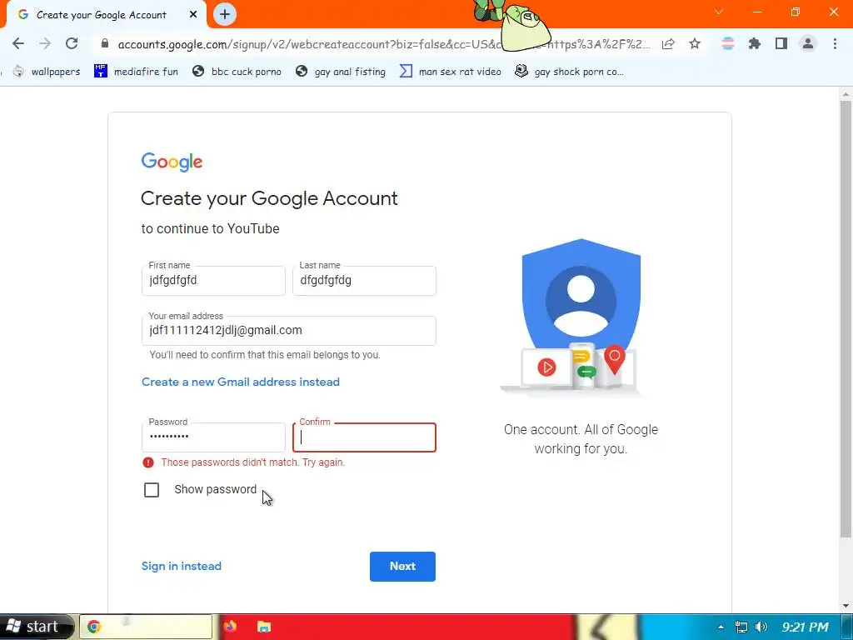853x640 pixels.
Task: Open File Explorer from the taskbar
Action: pyautogui.click(x=264, y=627)
